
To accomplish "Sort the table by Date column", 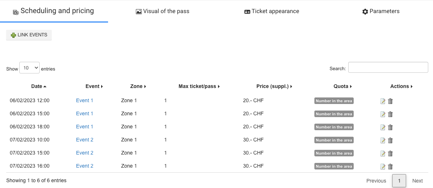I will (x=39, y=86).
